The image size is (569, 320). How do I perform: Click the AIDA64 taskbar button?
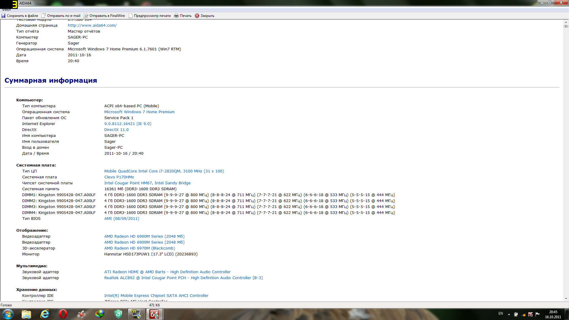(154, 314)
